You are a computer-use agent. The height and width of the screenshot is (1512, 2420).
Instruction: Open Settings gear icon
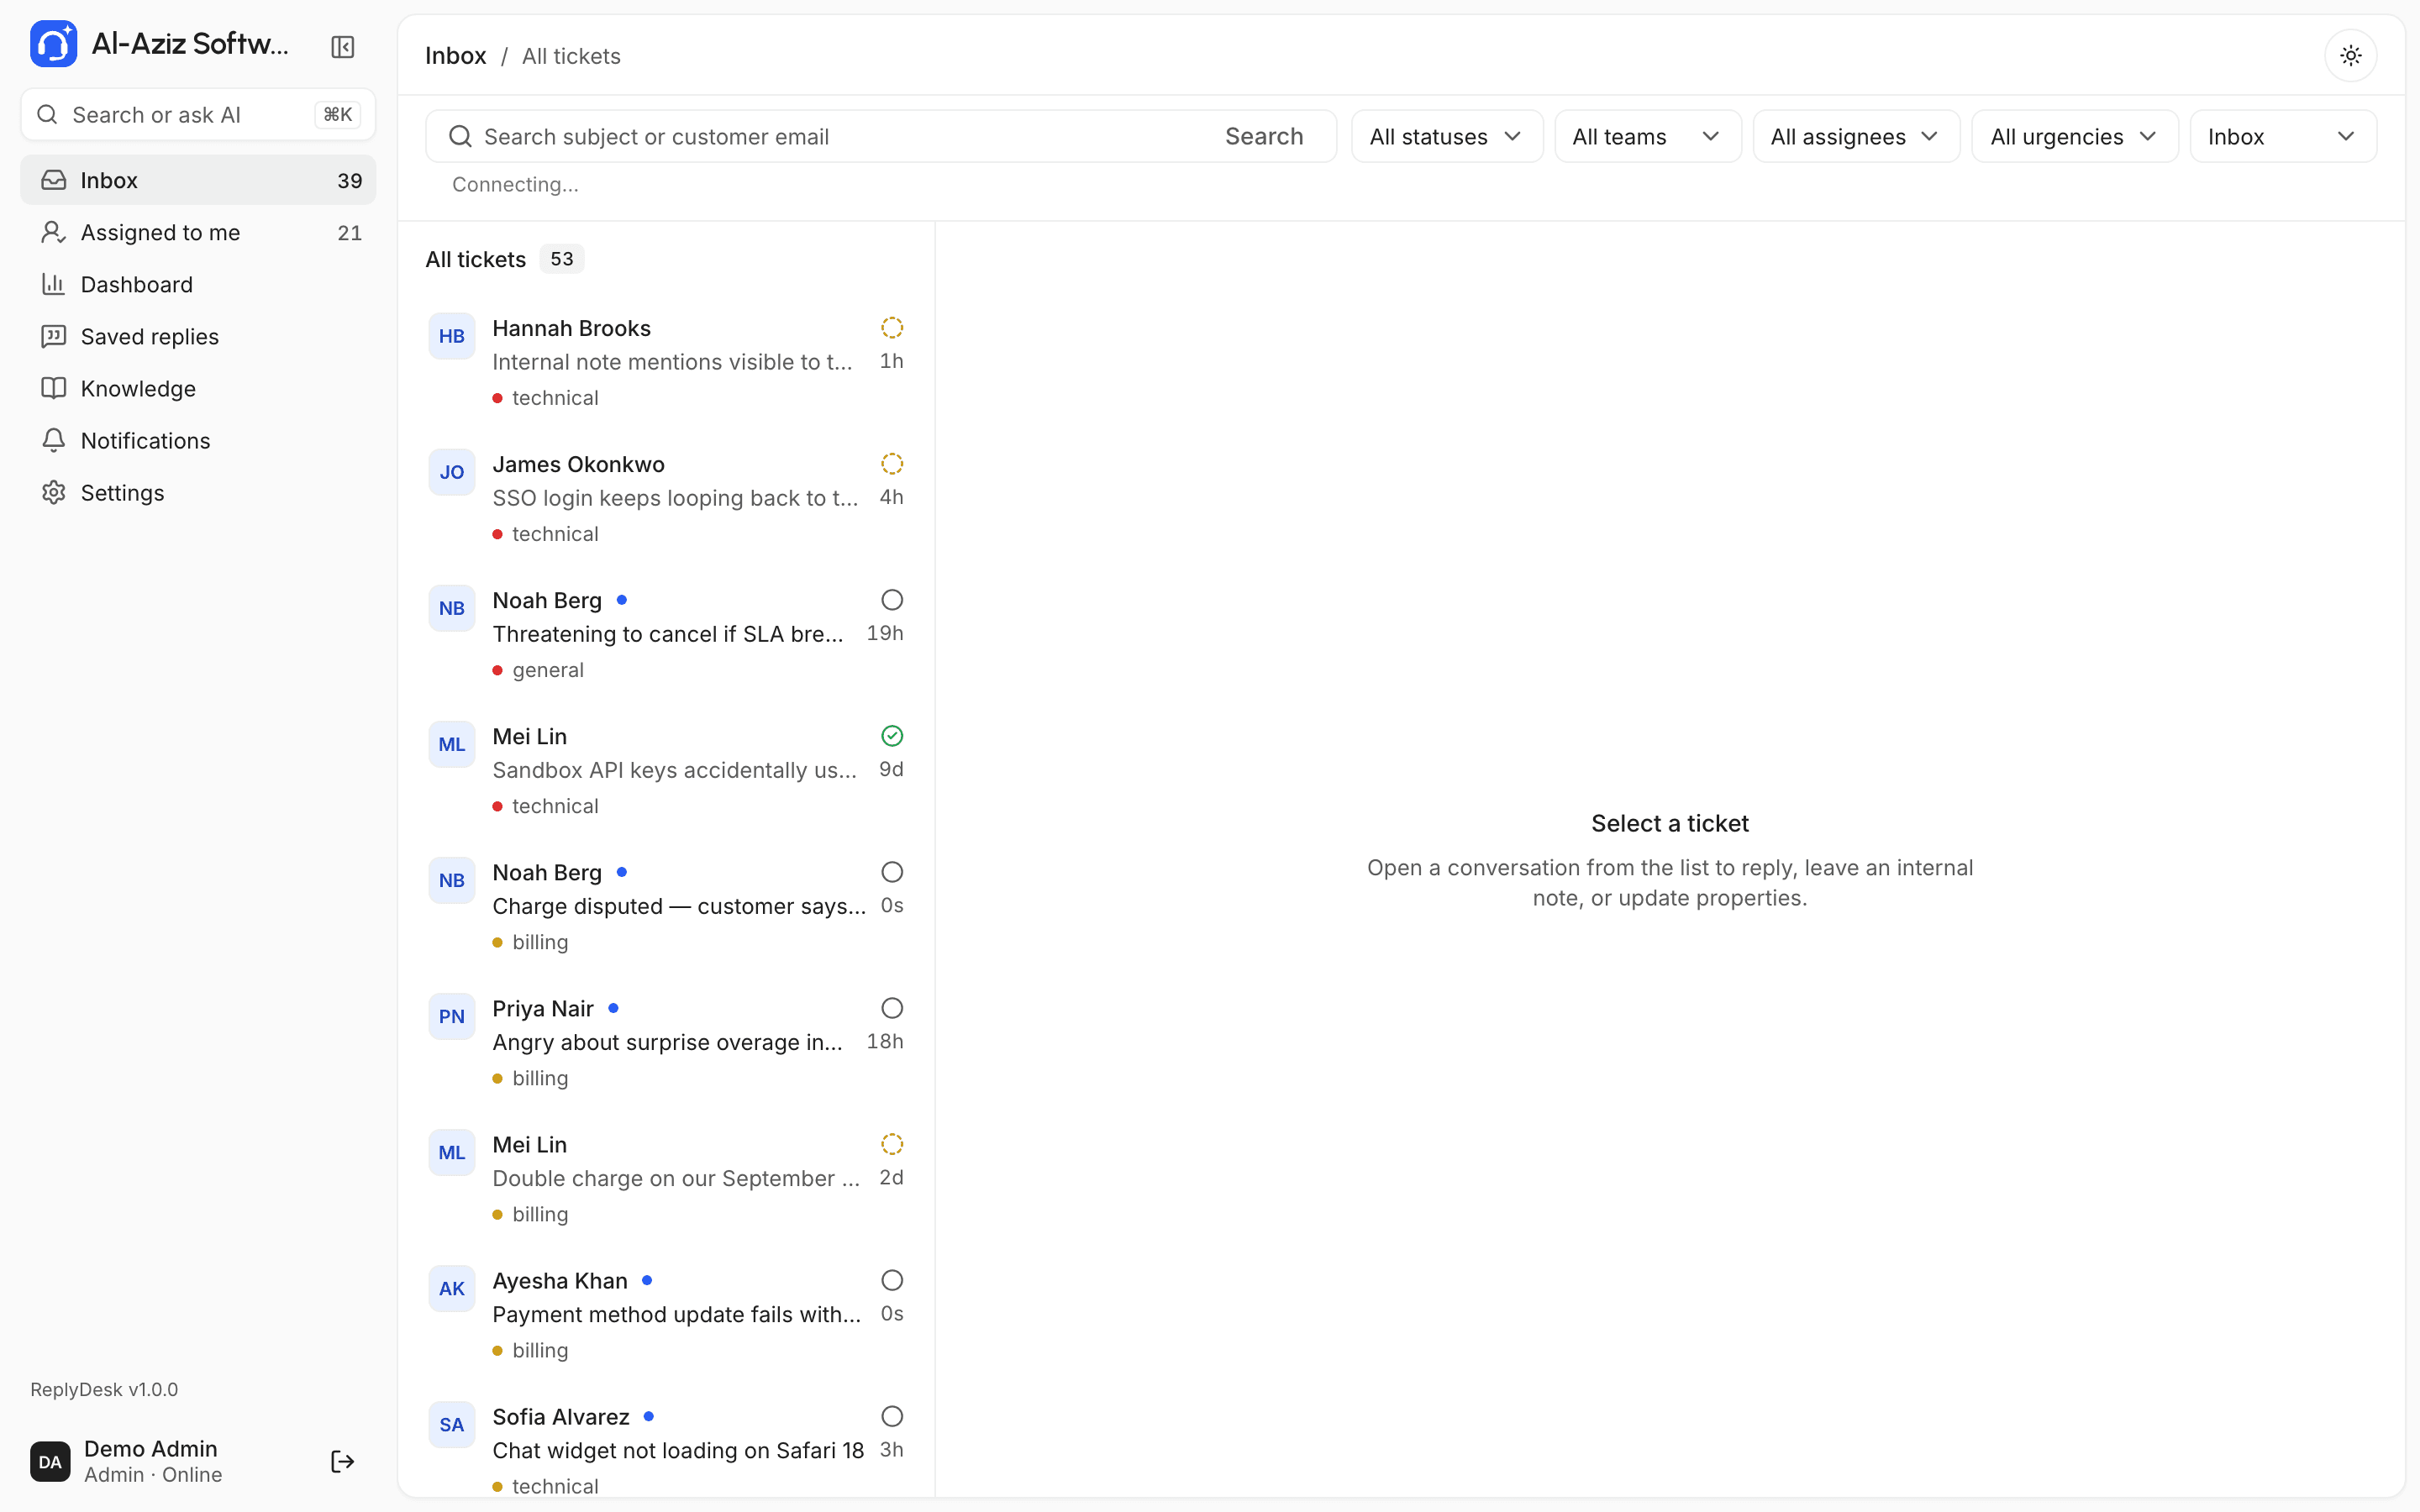53,492
